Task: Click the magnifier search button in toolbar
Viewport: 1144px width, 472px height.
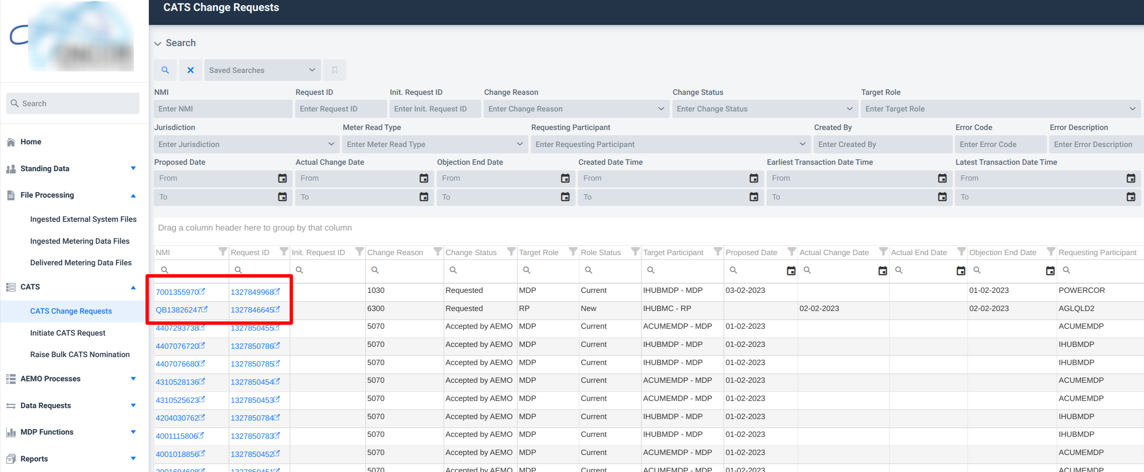Action: coord(165,70)
